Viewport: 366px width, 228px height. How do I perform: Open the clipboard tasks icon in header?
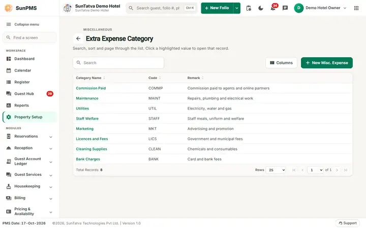point(249,8)
